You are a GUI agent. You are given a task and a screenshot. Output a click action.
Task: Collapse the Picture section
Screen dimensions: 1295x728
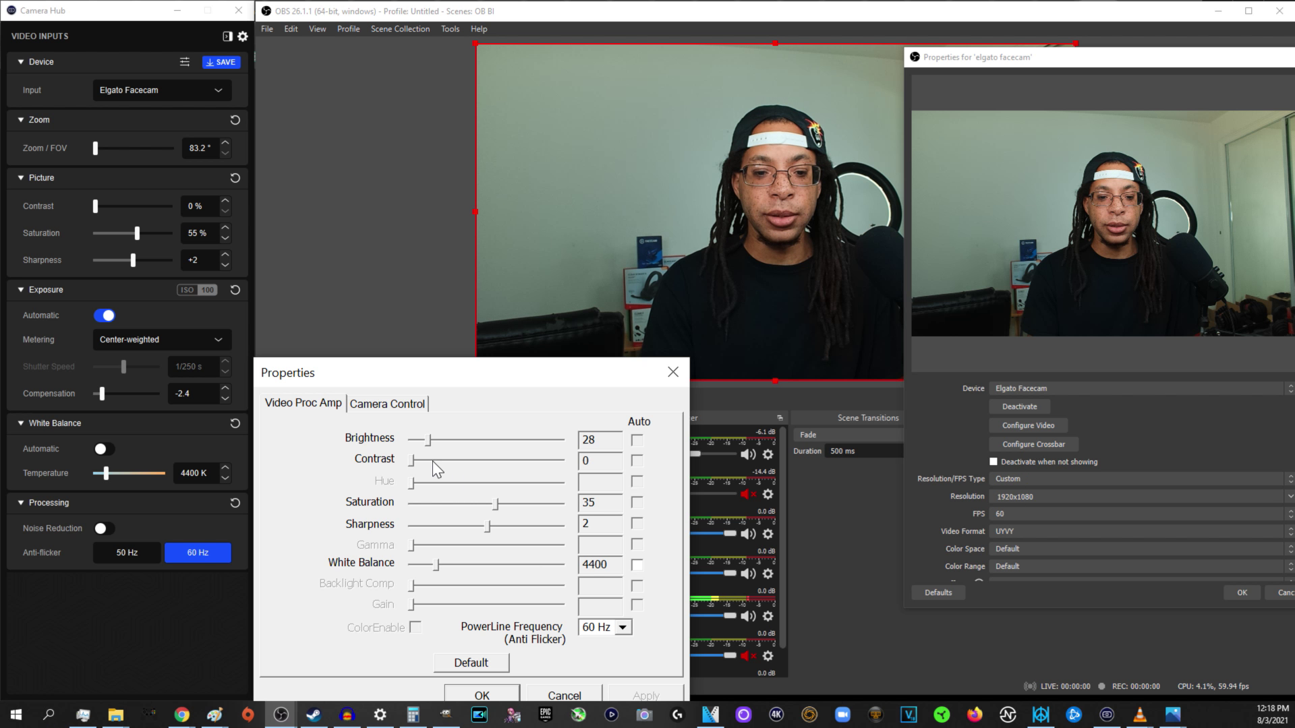pos(21,178)
